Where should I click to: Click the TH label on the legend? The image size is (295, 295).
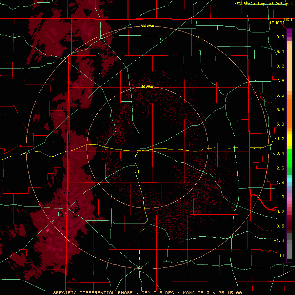282,255
